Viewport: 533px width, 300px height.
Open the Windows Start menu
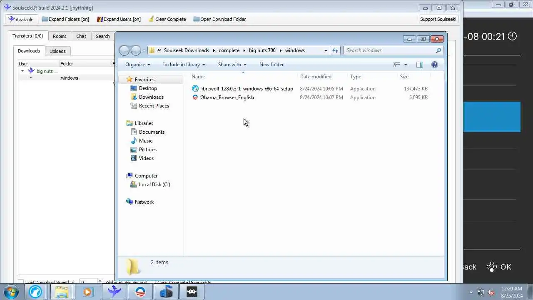point(10,291)
